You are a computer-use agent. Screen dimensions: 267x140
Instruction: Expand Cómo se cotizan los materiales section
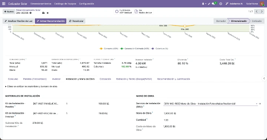(31, 86)
